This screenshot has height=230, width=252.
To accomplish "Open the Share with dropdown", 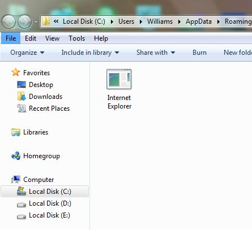I will point(156,53).
